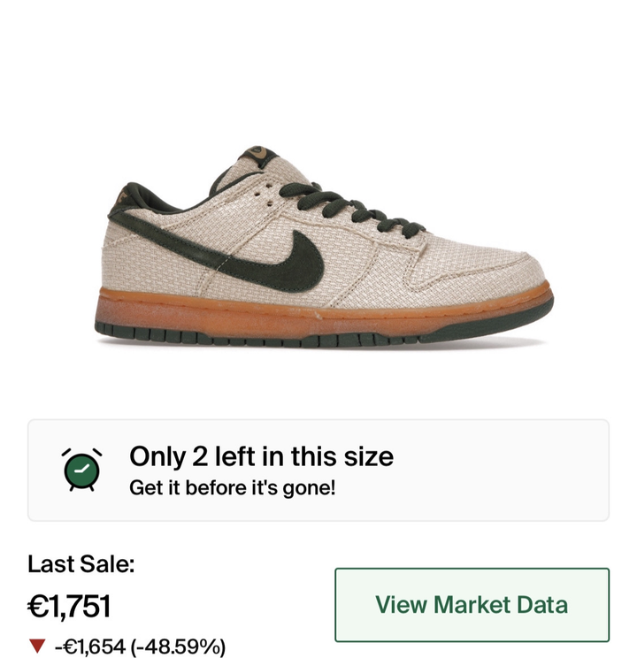Image resolution: width=637 pixels, height=658 pixels.
Task: Select the 'Only 2 left in this size' heading
Action: [x=261, y=456]
